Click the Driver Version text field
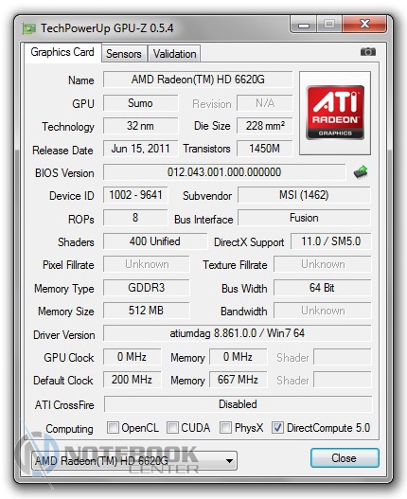This screenshot has width=407, height=499. [237, 333]
